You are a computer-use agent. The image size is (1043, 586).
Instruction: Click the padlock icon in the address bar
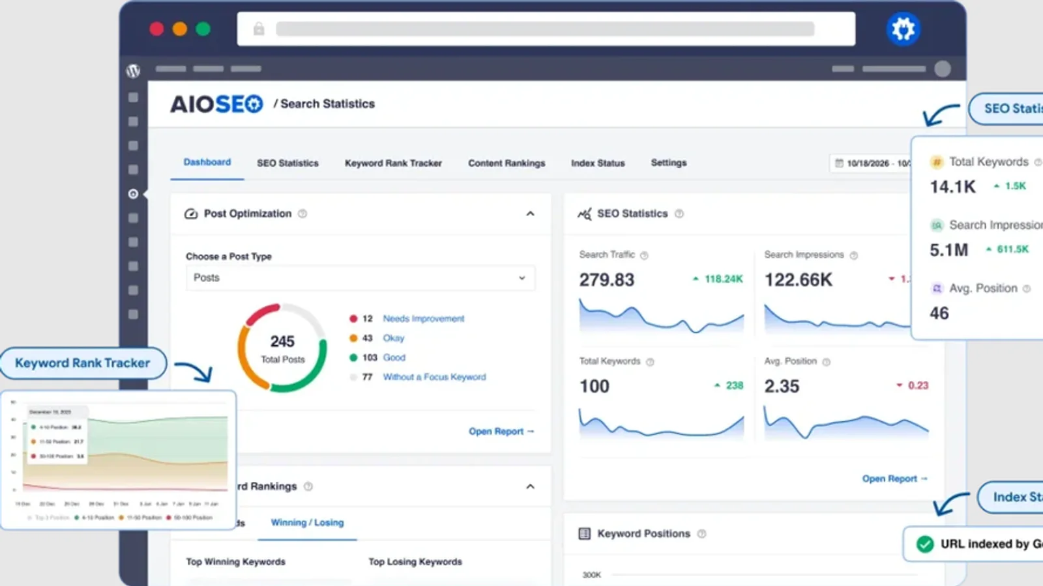pyautogui.click(x=259, y=29)
